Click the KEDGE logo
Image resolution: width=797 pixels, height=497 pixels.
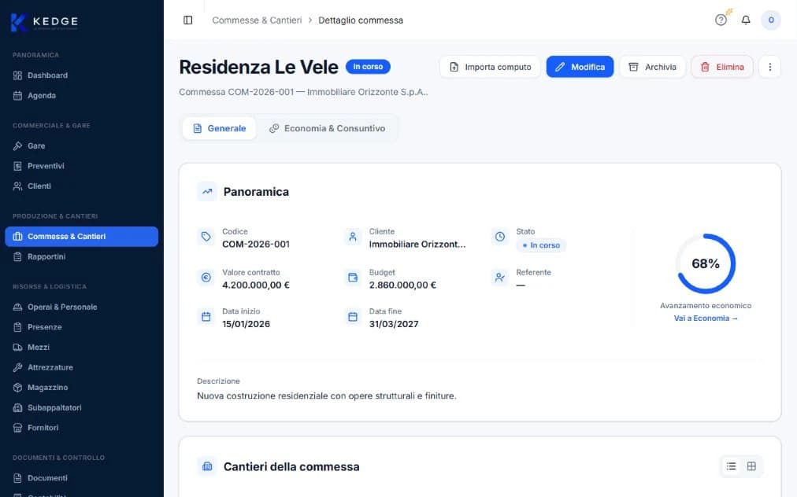(44, 22)
